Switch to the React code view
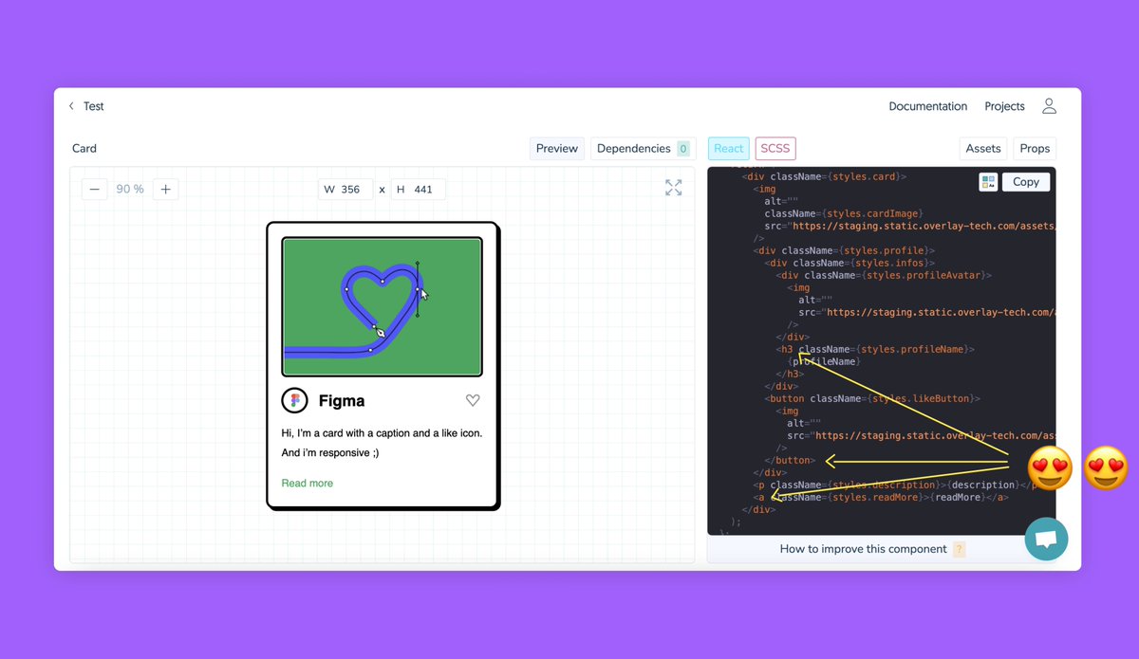The height and width of the screenshot is (659, 1139). pos(728,148)
